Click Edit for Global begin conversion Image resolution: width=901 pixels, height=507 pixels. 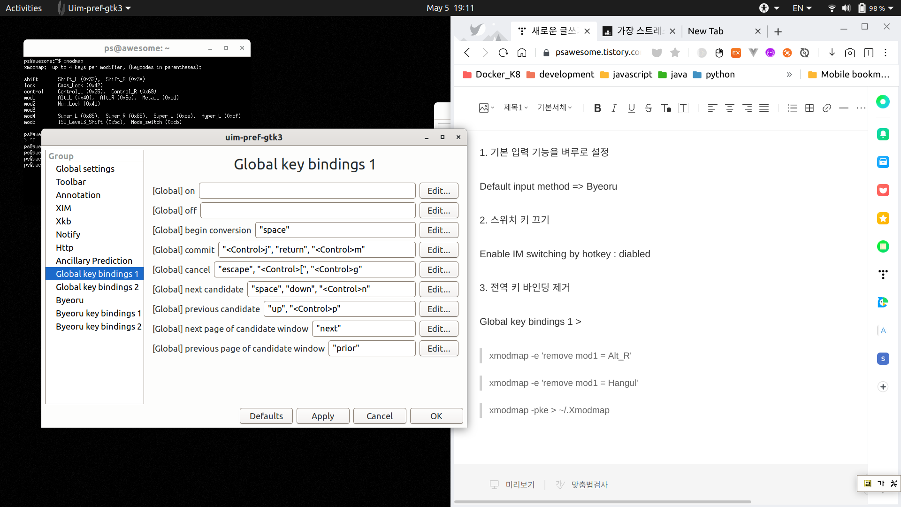pyautogui.click(x=438, y=230)
